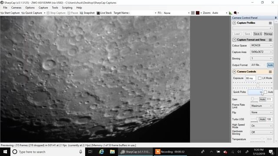
Task: Open the Tools menu
Action: (55, 8)
